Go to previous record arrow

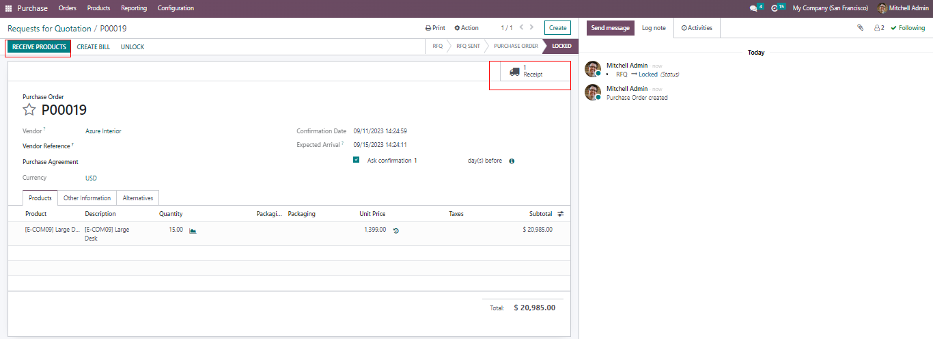pyautogui.click(x=522, y=27)
